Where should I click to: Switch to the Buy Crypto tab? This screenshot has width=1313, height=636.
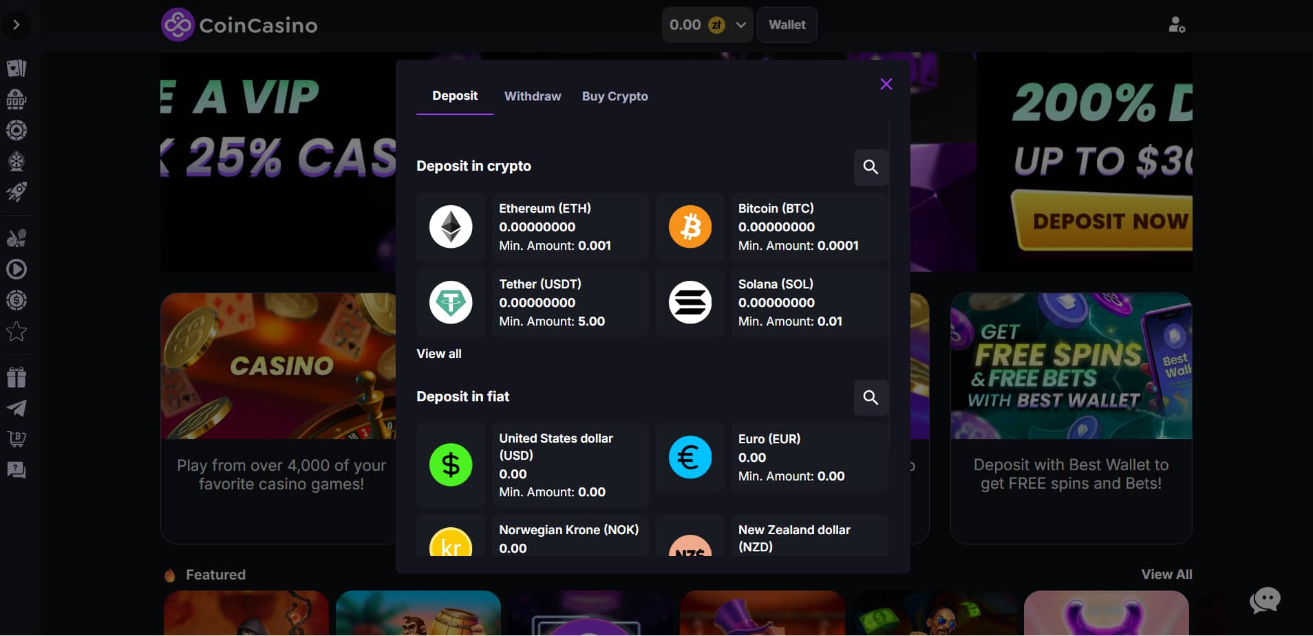coord(615,96)
